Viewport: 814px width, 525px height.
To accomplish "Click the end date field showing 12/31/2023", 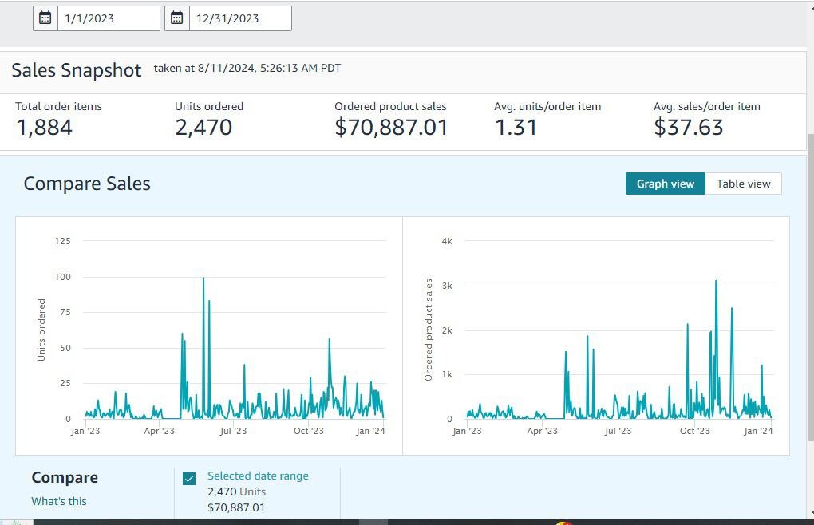I will (239, 18).
